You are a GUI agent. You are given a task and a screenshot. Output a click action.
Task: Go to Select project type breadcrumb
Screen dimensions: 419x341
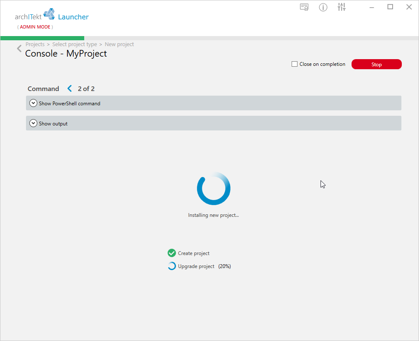(x=75, y=44)
